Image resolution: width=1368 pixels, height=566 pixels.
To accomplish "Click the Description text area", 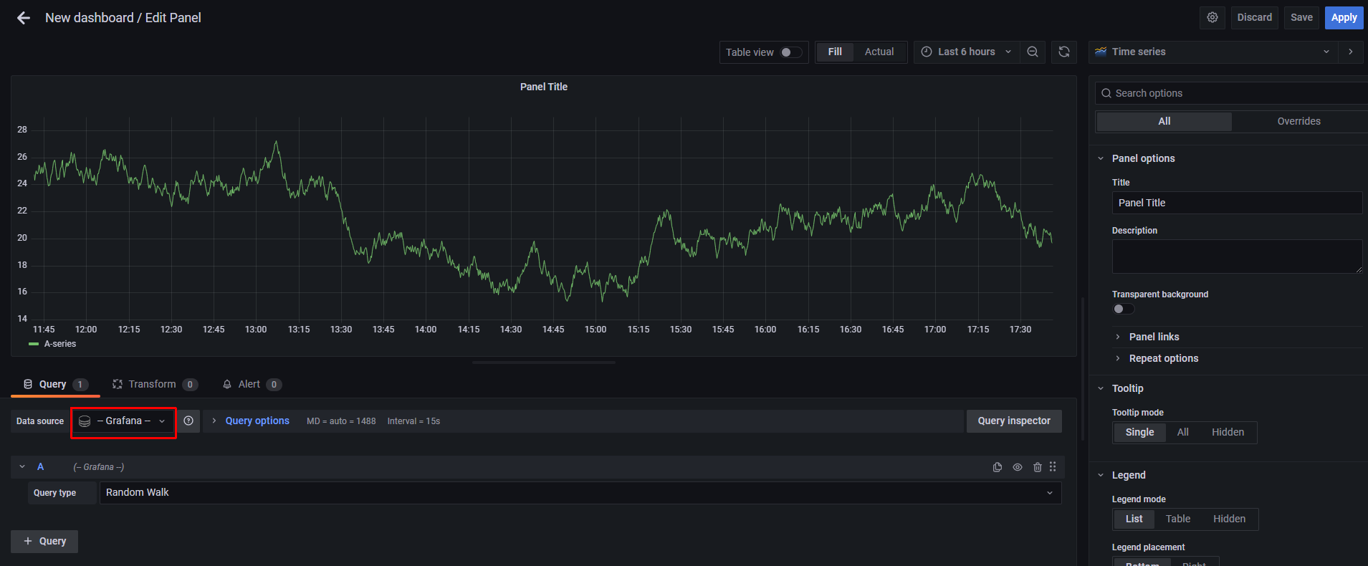I will pos(1237,256).
